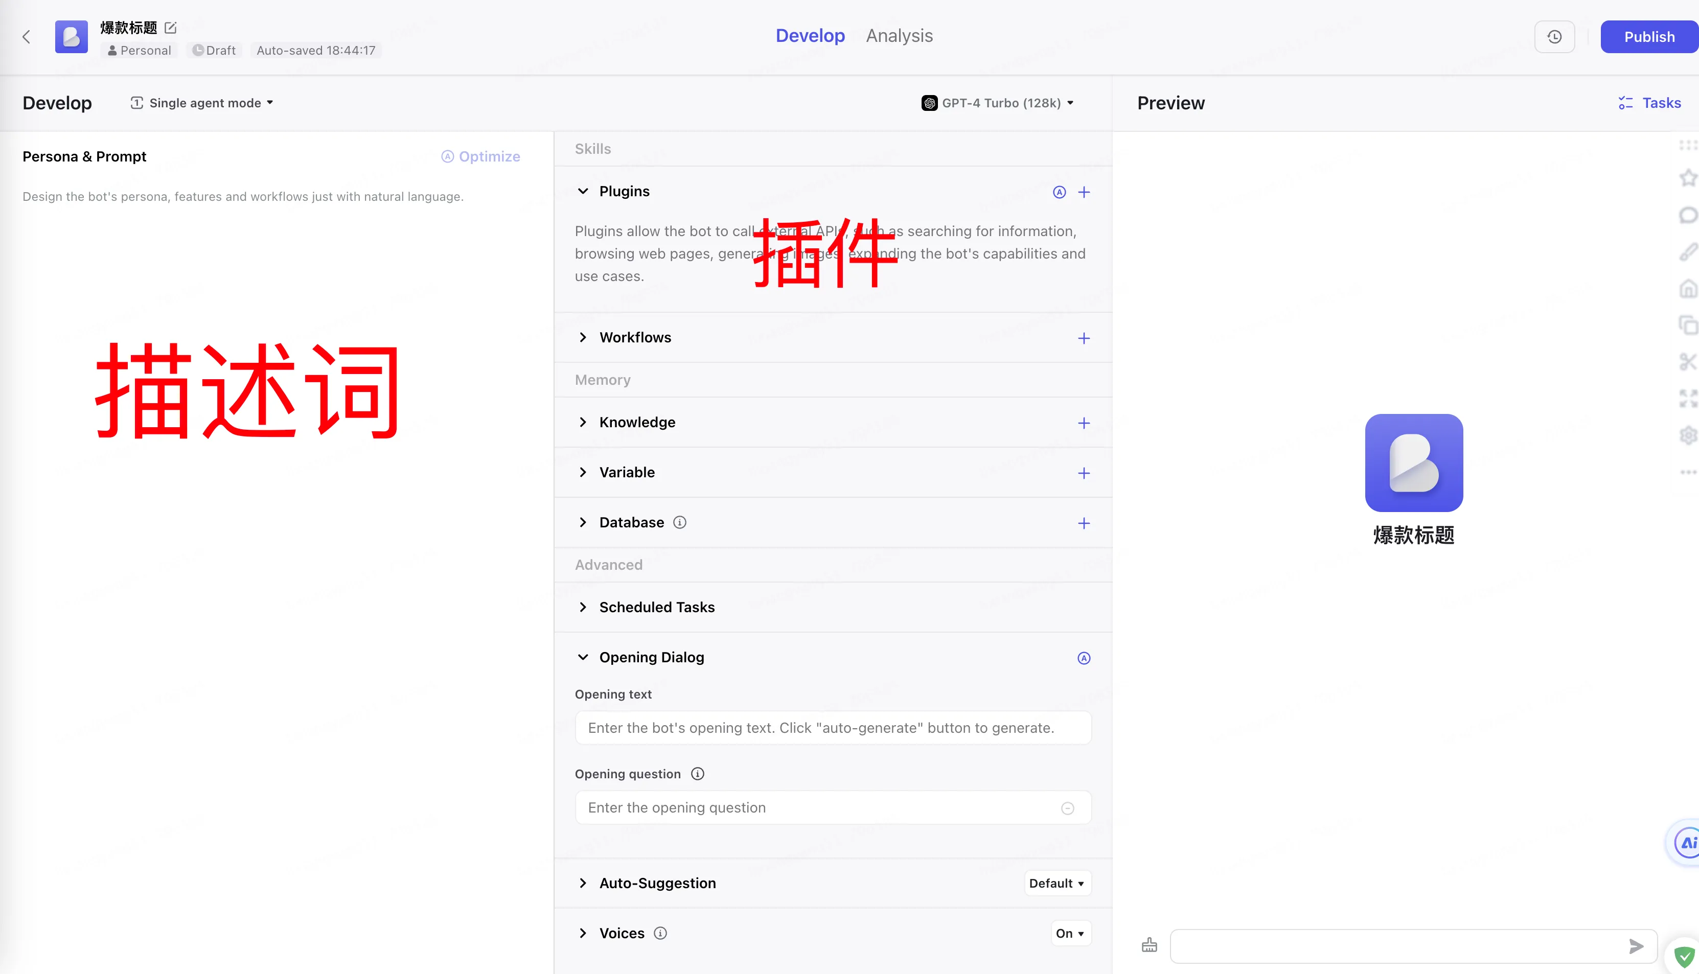Show the Voices info icon
The image size is (1699, 974).
click(x=660, y=933)
